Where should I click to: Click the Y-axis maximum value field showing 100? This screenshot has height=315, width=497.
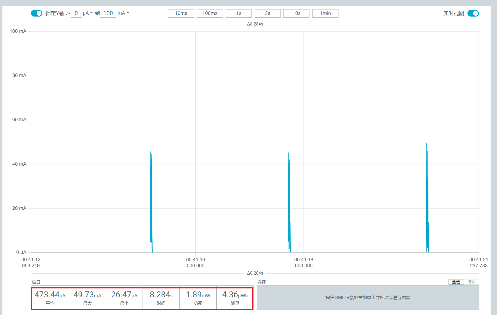108,13
